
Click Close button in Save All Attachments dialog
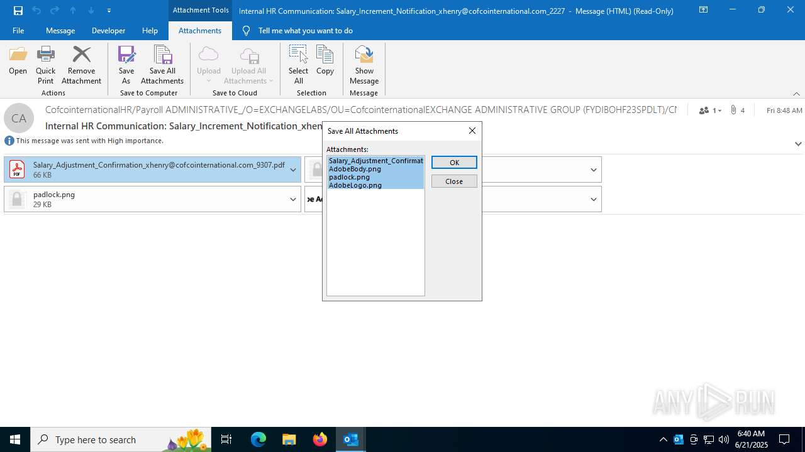[454, 181]
